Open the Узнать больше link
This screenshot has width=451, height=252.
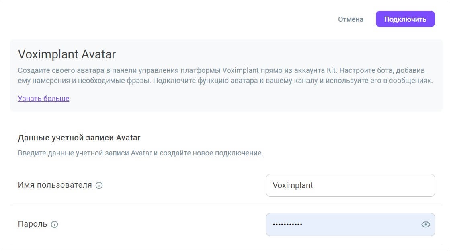43,99
